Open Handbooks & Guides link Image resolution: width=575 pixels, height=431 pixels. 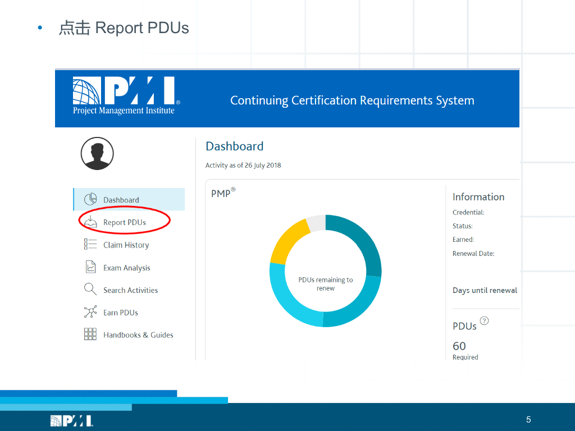coord(138,335)
